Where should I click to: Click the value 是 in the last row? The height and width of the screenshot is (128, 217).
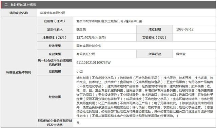click(78, 123)
